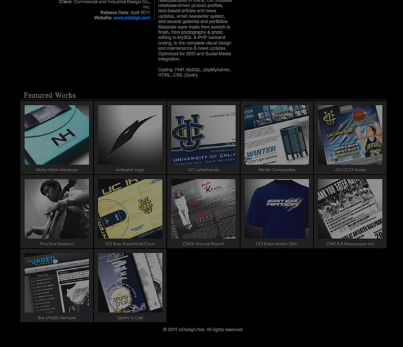The width and height of the screenshot is (403, 347).
Task: Click the 'UCI Eater Nation Shirt' caption
Action: 276,244
